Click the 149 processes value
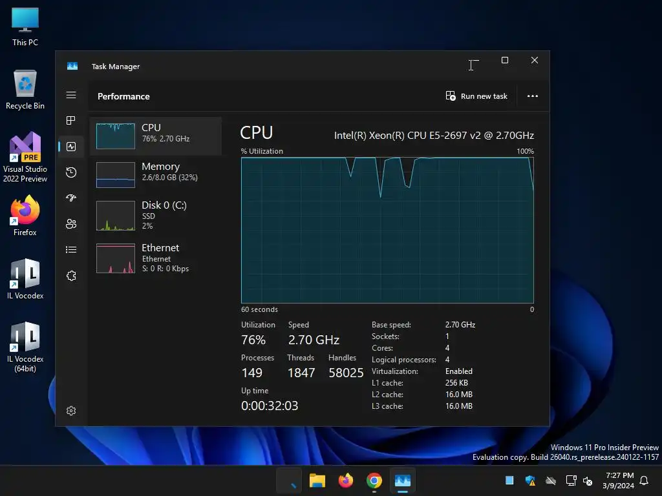This screenshot has width=662, height=496. click(252, 373)
